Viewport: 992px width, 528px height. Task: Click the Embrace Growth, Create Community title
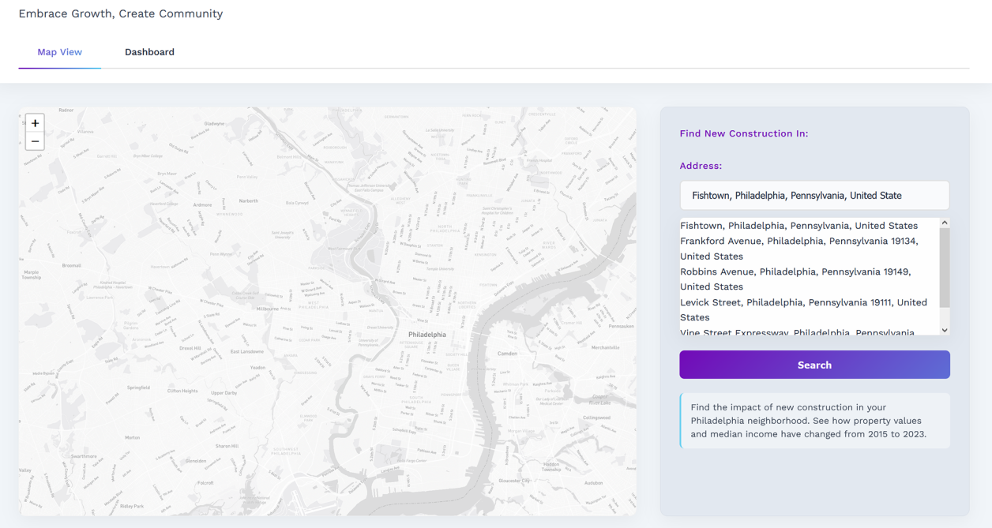121,13
